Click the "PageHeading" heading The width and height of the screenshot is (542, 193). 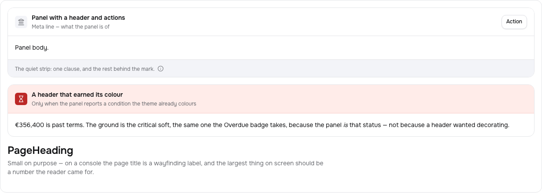point(40,151)
